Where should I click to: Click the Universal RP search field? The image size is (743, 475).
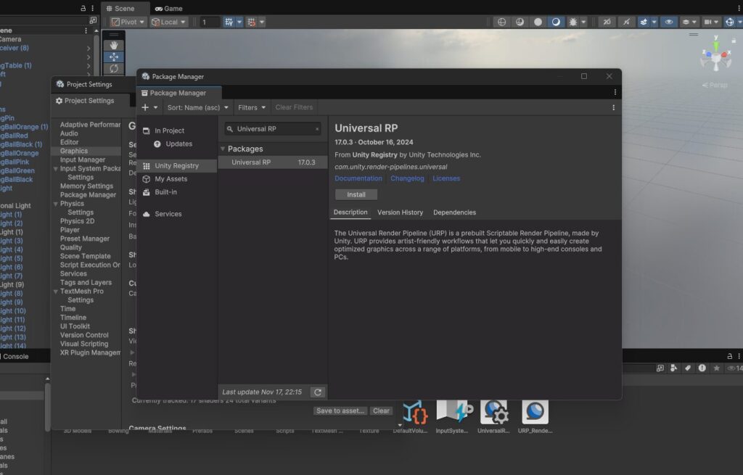273,129
